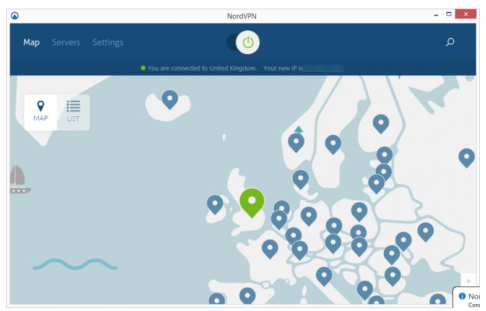Select the Russia server pin

[x=466, y=158]
